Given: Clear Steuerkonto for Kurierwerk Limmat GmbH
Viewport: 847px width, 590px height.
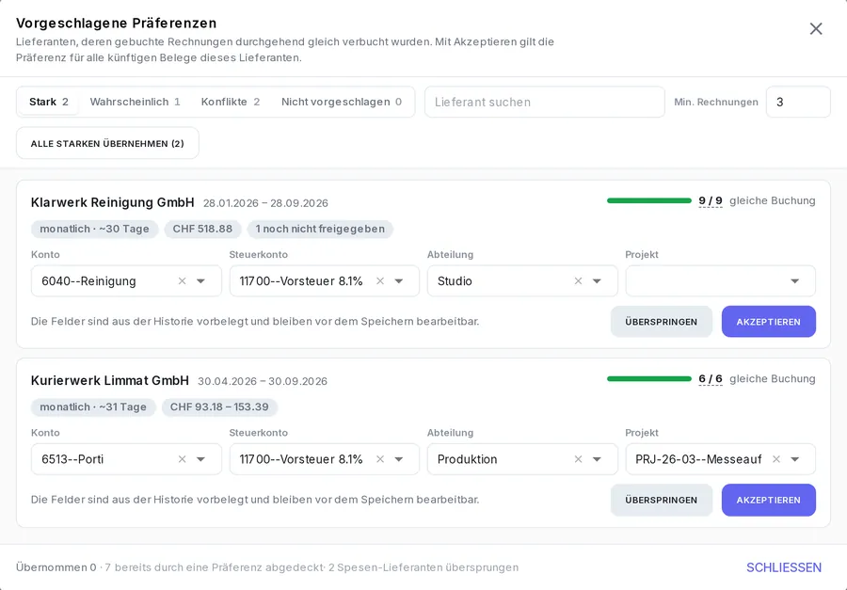Looking at the screenshot, I should [x=380, y=459].
